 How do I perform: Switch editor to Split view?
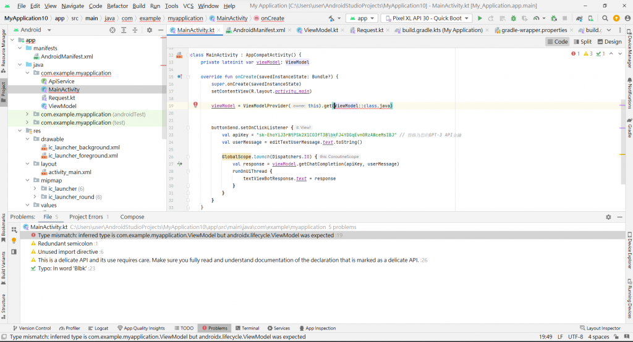click(582, 41)
